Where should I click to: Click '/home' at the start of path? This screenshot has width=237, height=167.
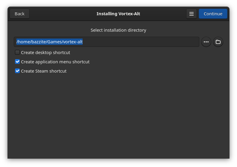(23, 42)
